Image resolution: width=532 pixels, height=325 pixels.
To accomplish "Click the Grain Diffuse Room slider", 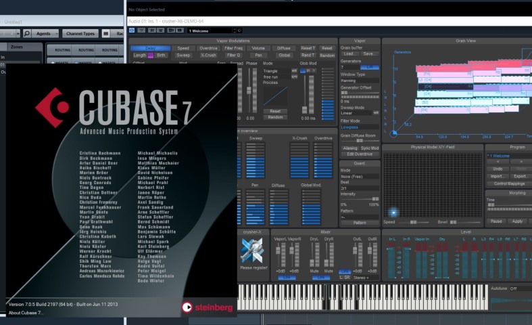I will pos(360,140).
